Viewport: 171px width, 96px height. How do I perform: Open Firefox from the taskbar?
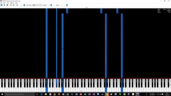point(59,94)
